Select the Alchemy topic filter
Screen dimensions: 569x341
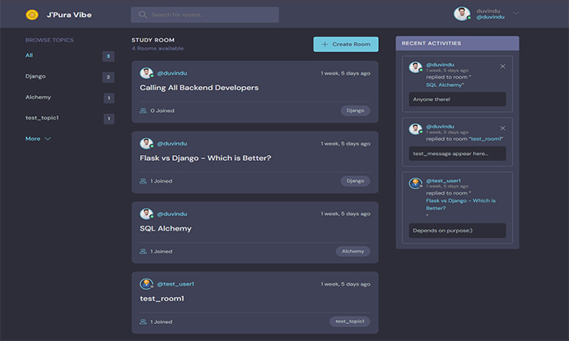38,97
